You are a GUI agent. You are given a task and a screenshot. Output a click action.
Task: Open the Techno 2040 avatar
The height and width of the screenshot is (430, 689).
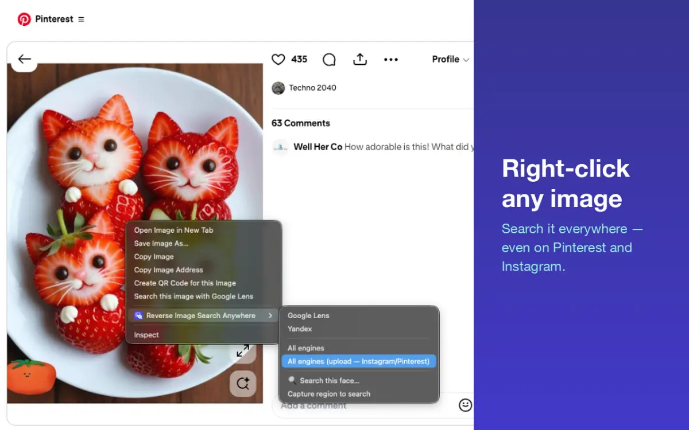click(x=278, y=88)
